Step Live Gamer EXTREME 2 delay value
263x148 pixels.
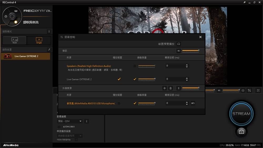187,79
